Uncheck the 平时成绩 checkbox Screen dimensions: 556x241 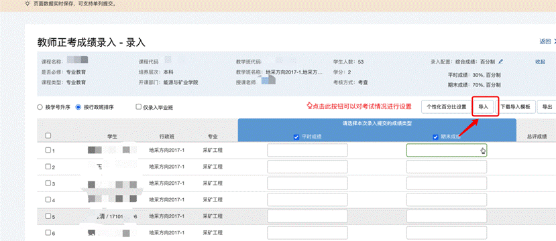296,137
